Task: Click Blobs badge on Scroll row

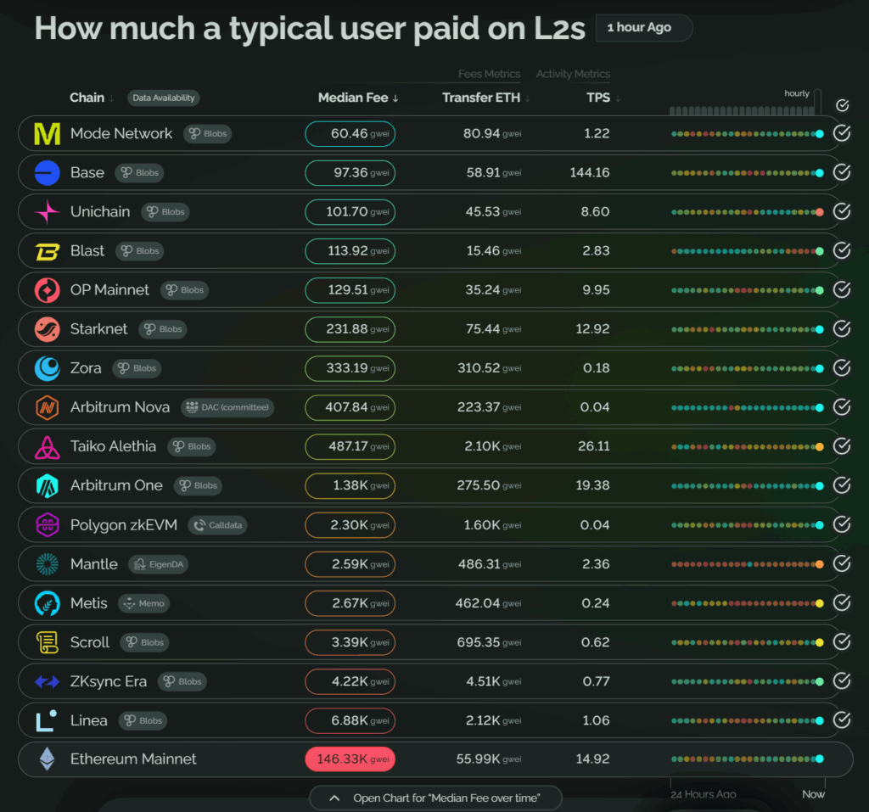Action: point(144,642)
